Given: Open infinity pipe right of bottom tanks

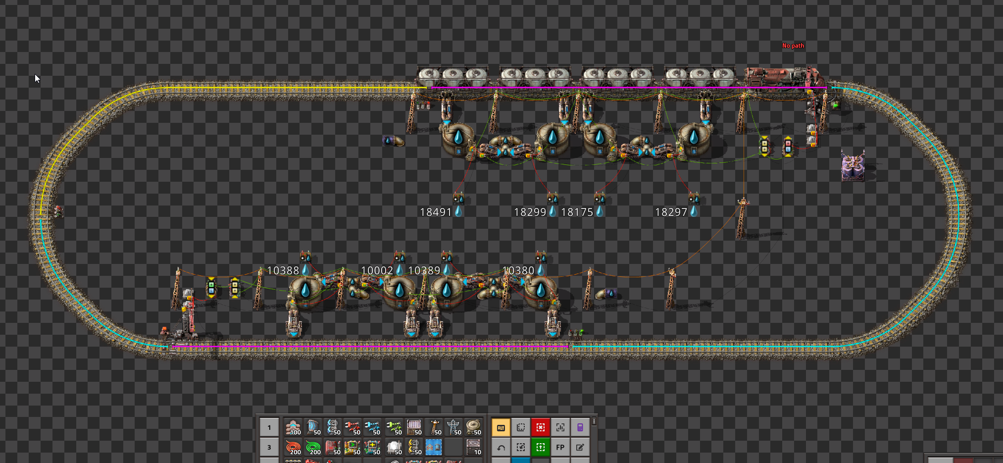Looking at the screenshot, I should click(605, 294).
